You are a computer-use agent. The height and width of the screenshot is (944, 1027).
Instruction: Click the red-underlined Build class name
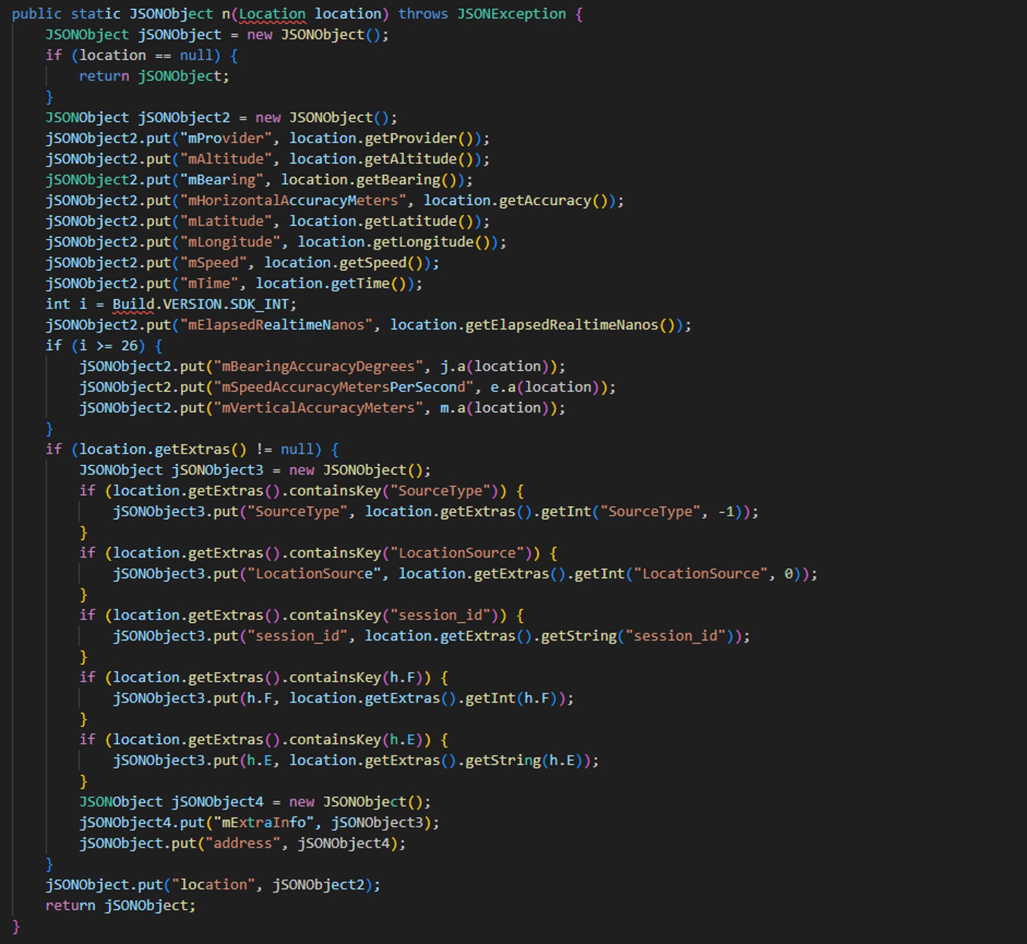[x=133, y=305]
